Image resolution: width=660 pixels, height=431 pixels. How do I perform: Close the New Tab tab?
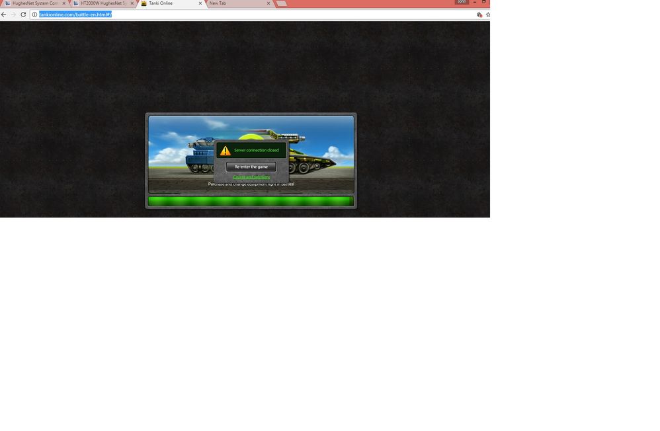(x=268, y=3)
